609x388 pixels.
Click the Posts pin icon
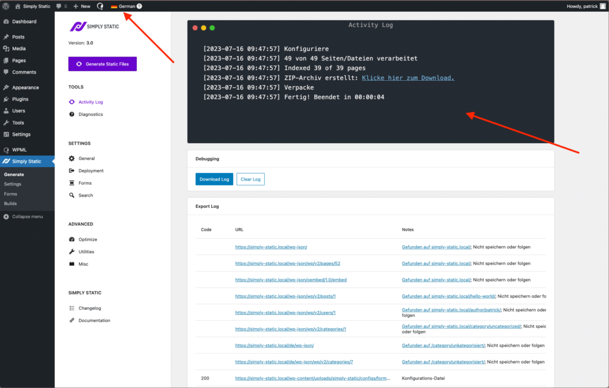coord(6,37)
